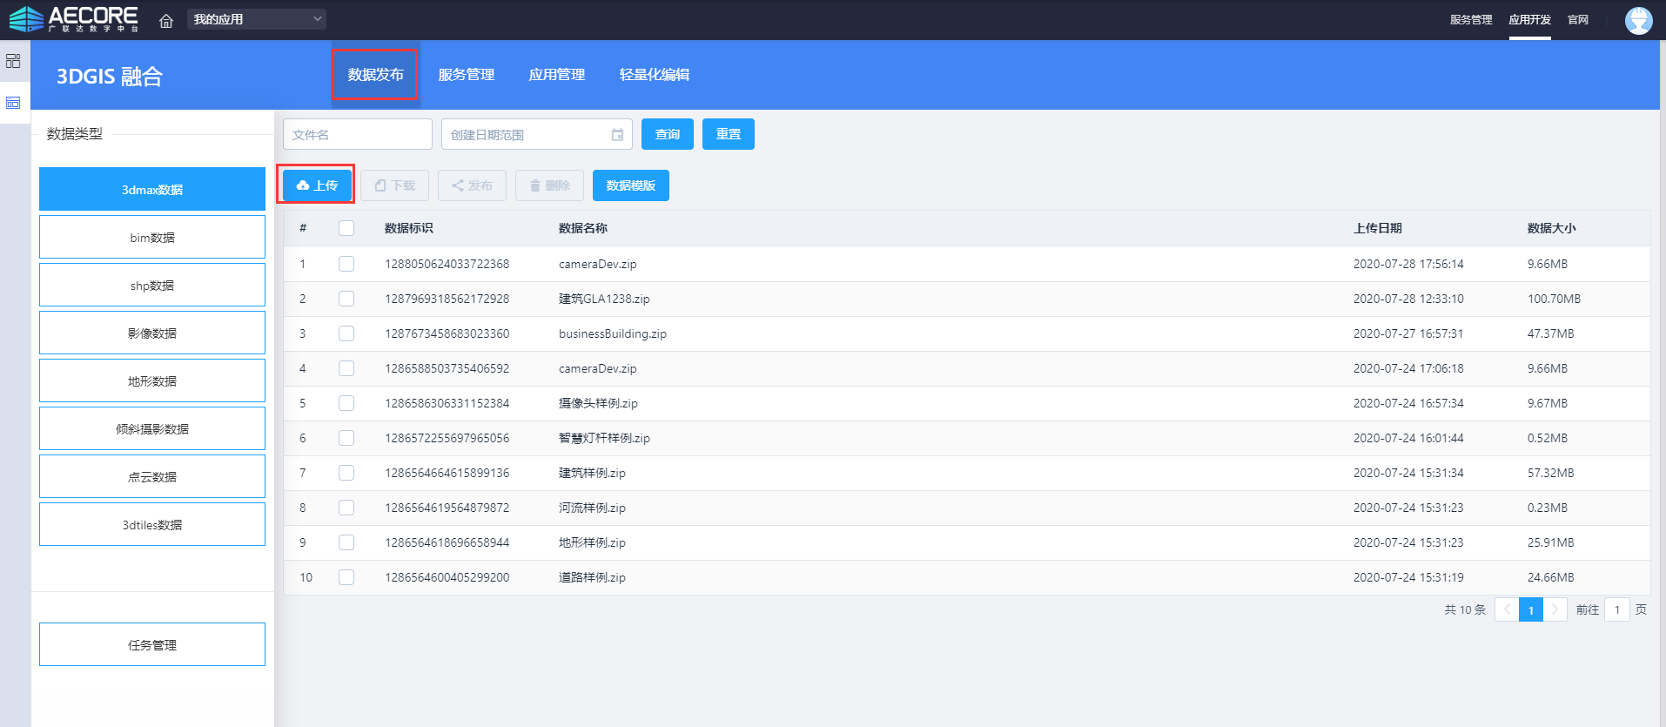The width and height of the screenshot is (1666, 727).
Task: Click the upload button with cloud icon
Action: [317, 185]
